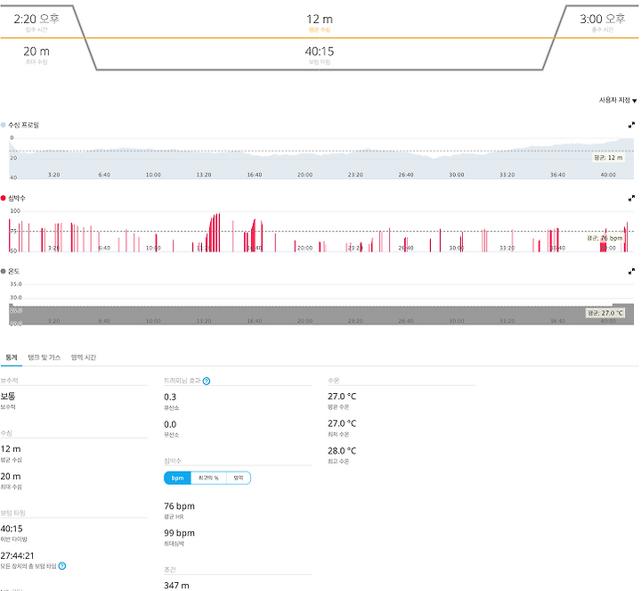Click the 40:15 이번 다이빙 stat
641x591 pixels.
pos(12,529)
